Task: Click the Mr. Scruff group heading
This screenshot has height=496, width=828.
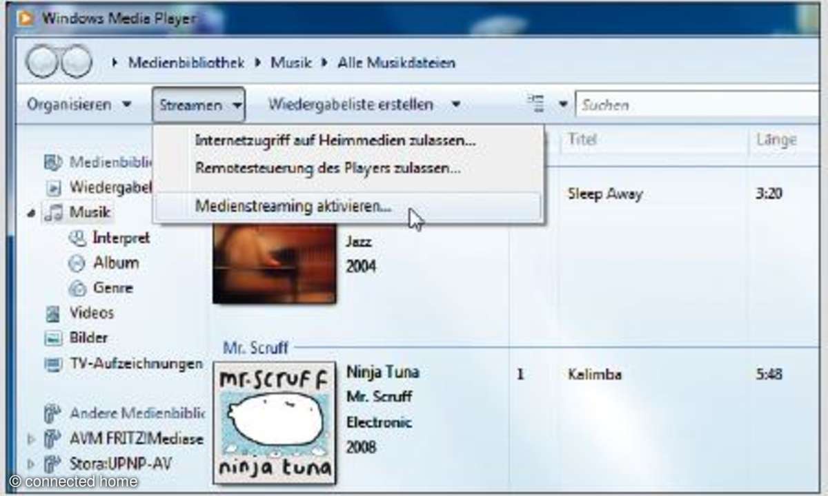Action: pos(255,347)
